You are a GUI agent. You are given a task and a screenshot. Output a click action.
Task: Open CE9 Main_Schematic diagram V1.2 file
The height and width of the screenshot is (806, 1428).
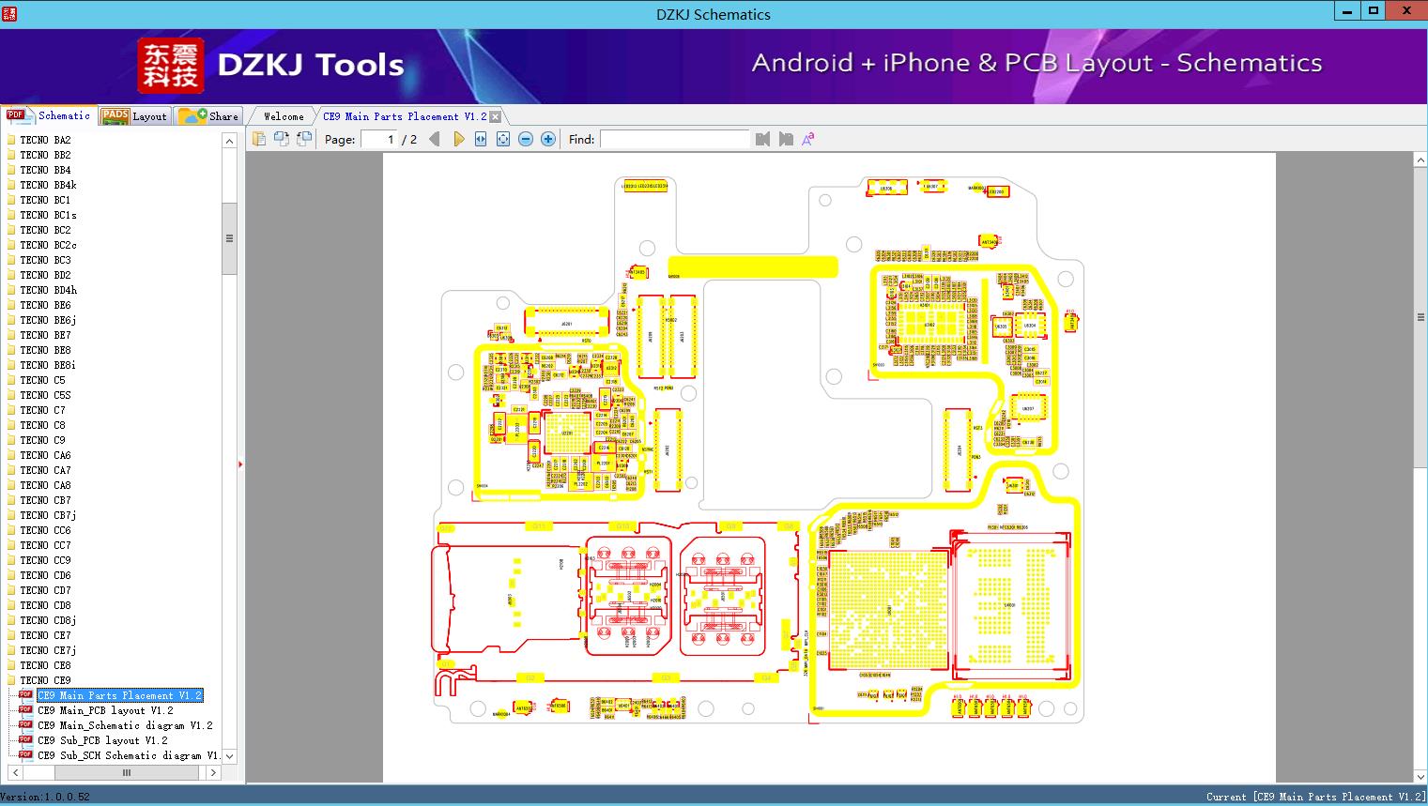(125, 725)
